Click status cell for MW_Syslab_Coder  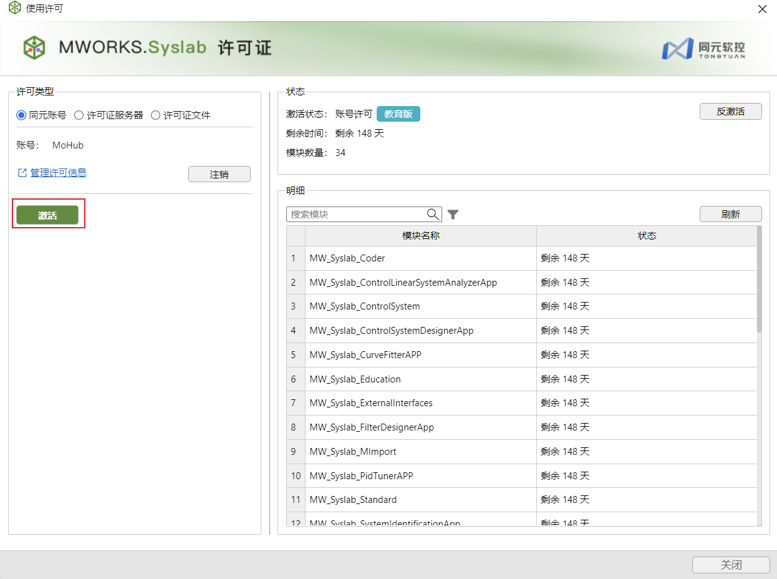click(x=647, y=258)
